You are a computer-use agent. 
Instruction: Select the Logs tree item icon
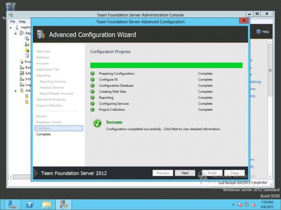click(x=22, y=85)
